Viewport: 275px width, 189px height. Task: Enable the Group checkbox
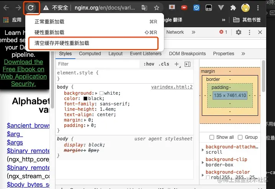tap(240, 137)
